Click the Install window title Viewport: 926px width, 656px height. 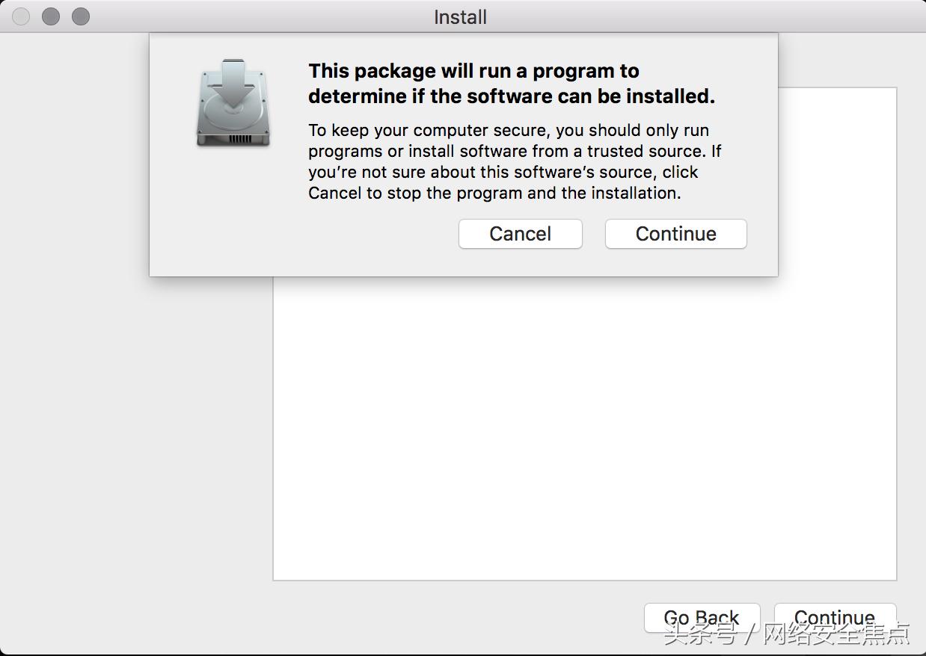(459, 16)
